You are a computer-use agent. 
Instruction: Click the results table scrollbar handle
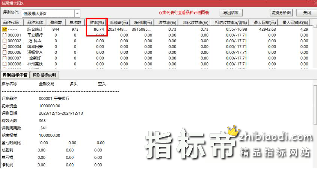point(315,26)
